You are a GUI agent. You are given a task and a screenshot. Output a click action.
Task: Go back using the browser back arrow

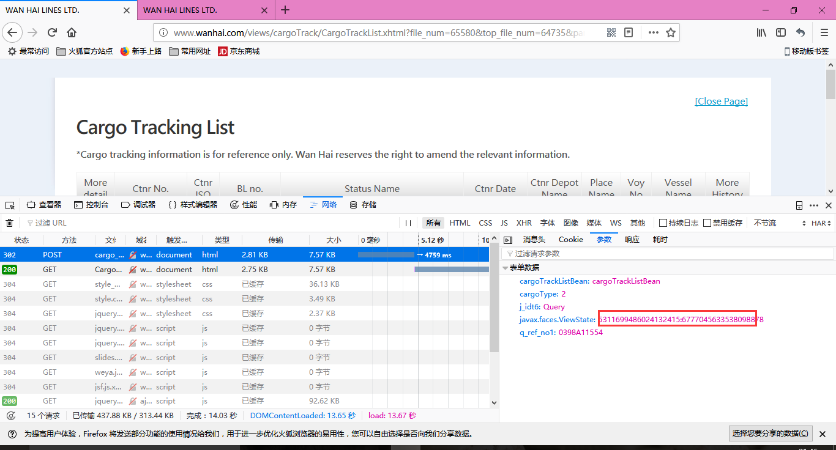pyautogui.click(x=12, y=32)
